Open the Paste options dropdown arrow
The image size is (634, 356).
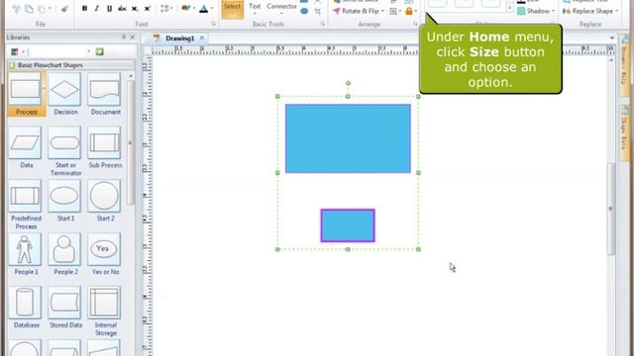(x=50, y=9)
